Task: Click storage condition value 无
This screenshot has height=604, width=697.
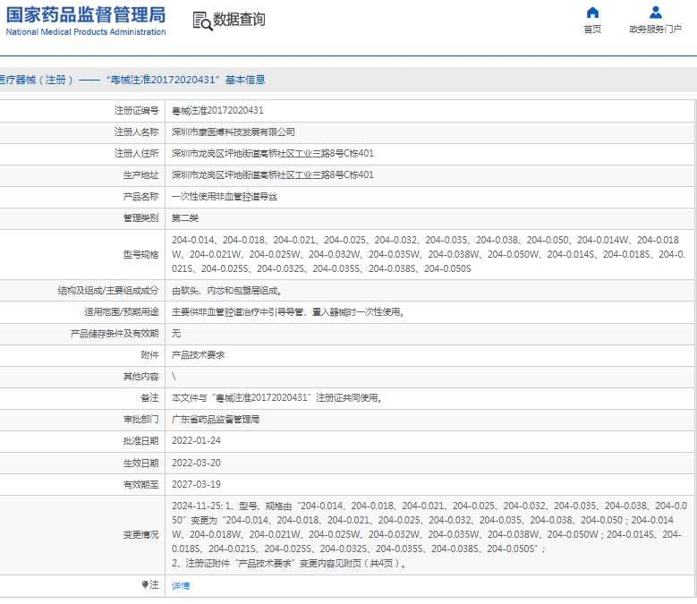Action: (176, 334)
